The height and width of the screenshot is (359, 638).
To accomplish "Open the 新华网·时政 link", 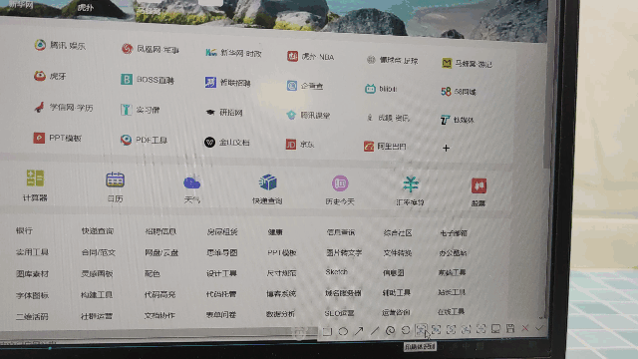I will pyautogui.click(x=233, y=53).
